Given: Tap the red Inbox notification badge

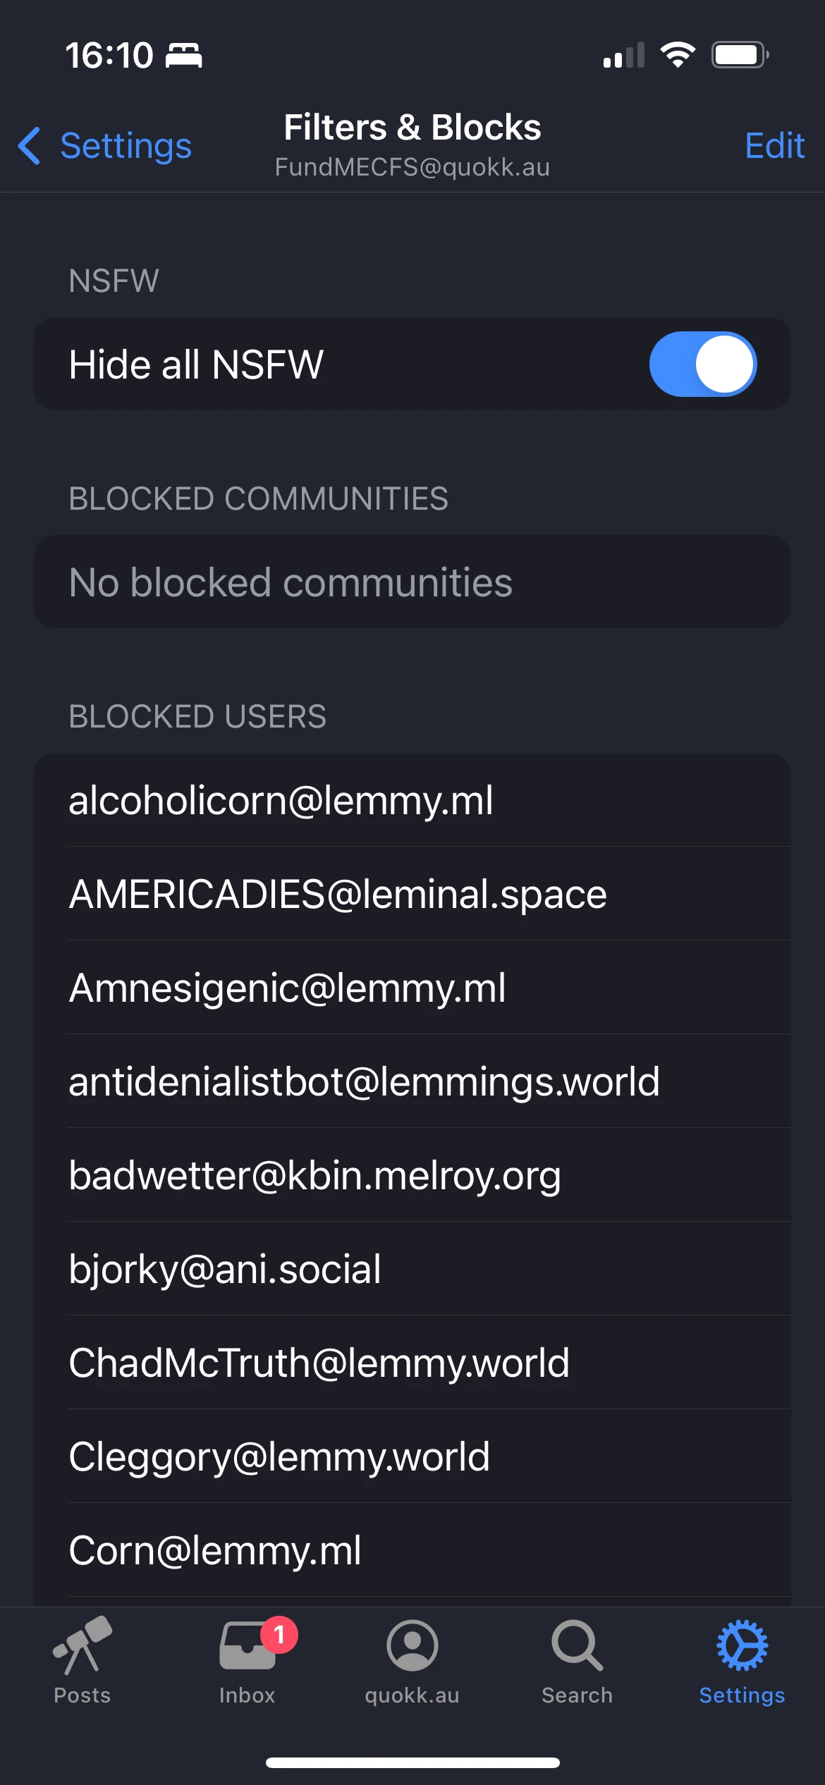Looking at the screenshot, I should (279, 1634).
